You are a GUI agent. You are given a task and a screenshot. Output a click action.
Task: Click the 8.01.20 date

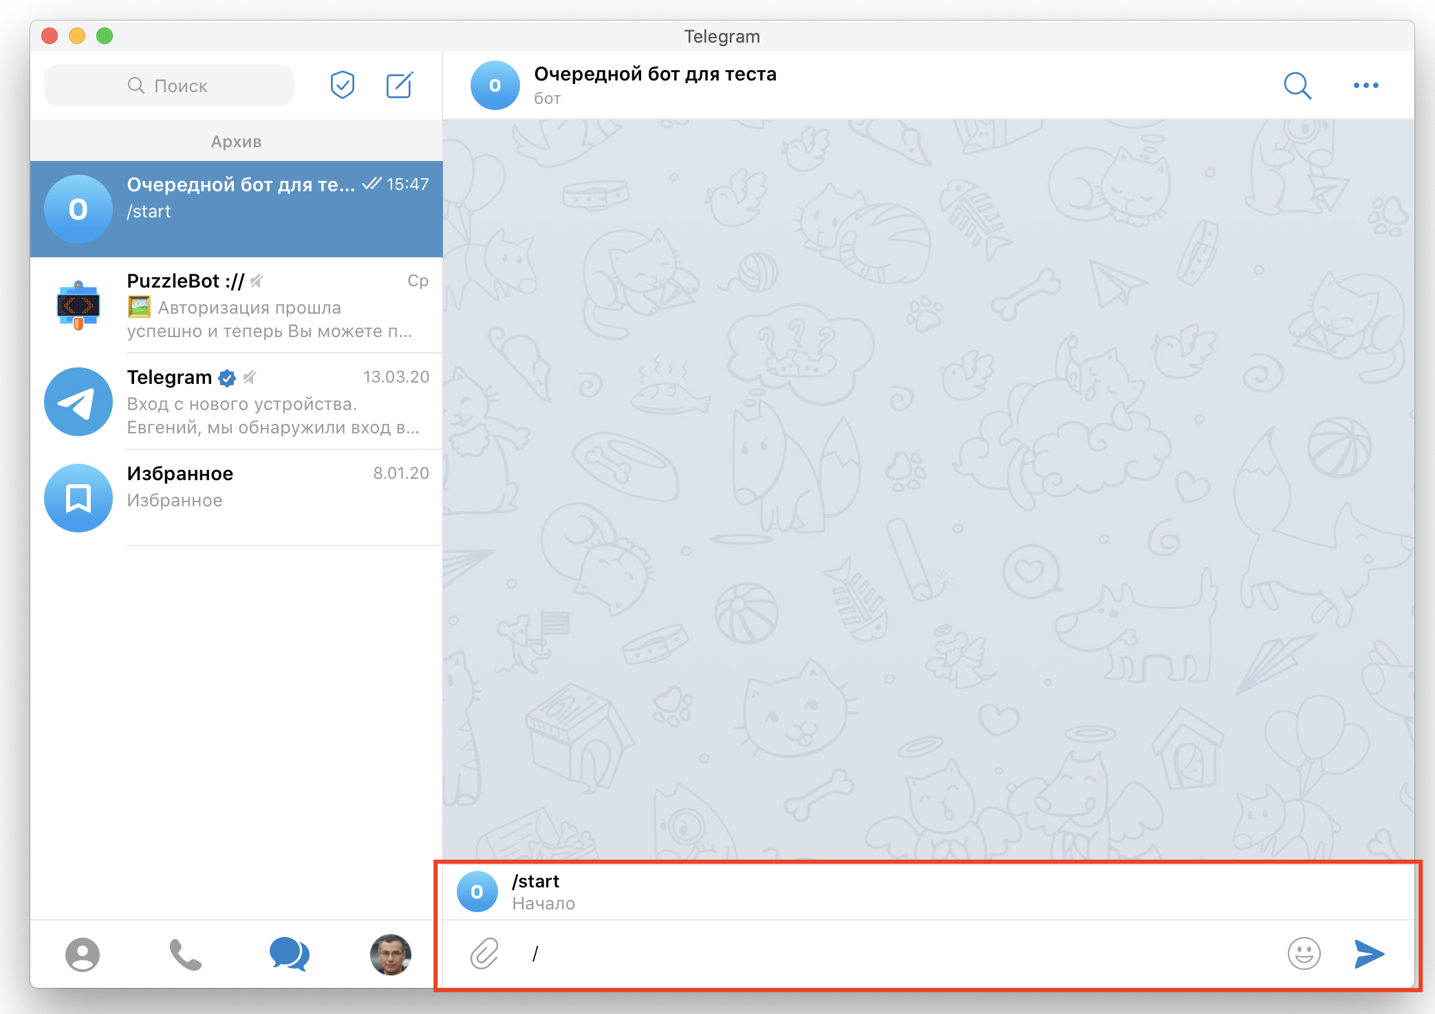[x=401, y=473]
